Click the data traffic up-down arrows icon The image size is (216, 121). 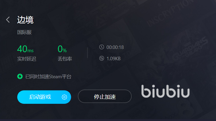point(102,58)
